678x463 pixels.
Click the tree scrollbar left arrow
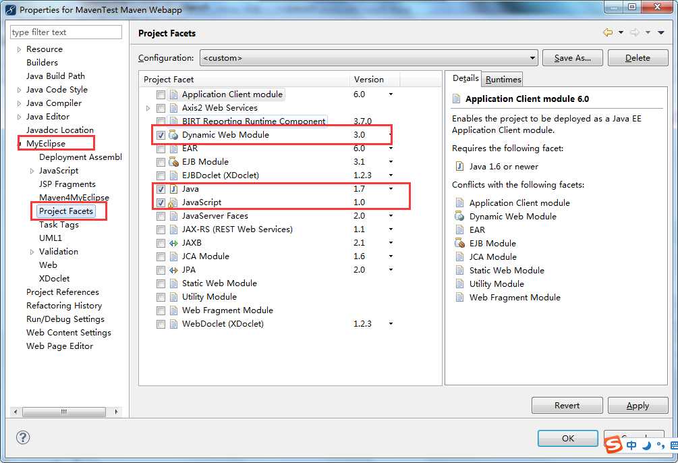pos(16,412)
